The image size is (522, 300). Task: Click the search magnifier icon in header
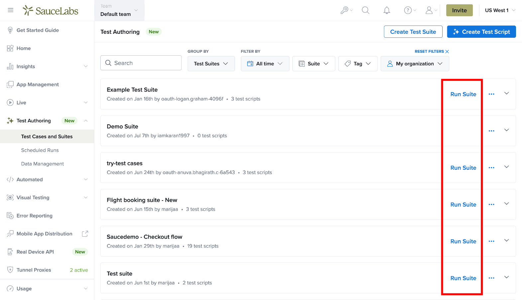(x=365, y=10)
